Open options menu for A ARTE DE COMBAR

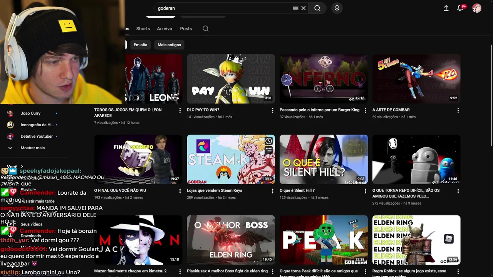[458, 110]
